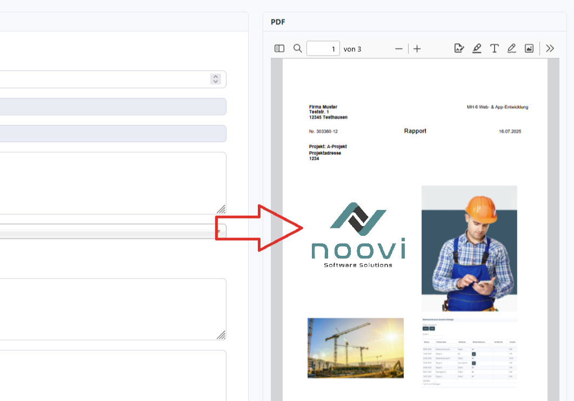Open the PDF search magnifier
This screenshot has width=574, height=401.
tap(298, 49)
